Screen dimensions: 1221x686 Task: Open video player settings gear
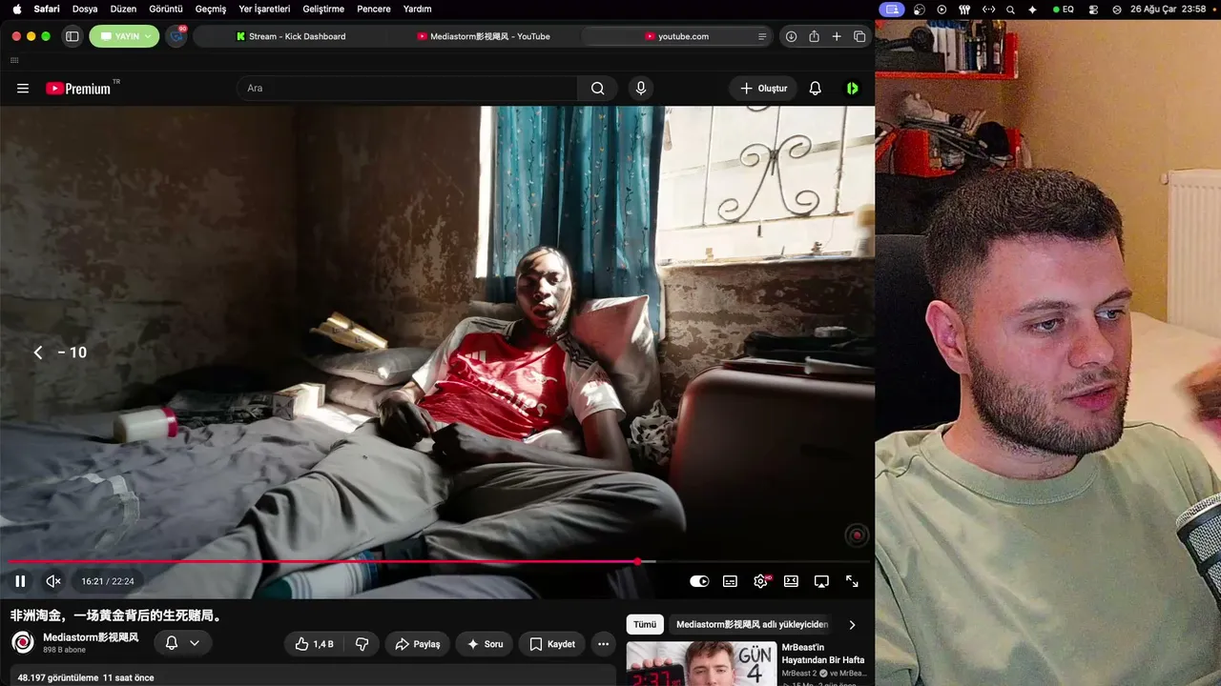[760, 581]
